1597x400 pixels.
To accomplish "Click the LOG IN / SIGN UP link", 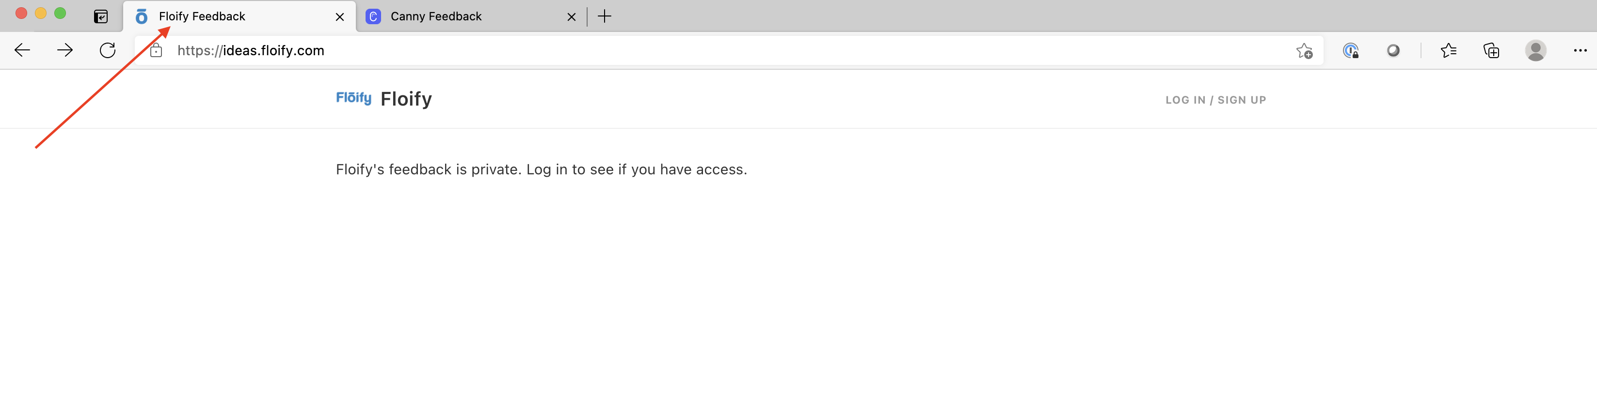I will [x=1215, y=100].
